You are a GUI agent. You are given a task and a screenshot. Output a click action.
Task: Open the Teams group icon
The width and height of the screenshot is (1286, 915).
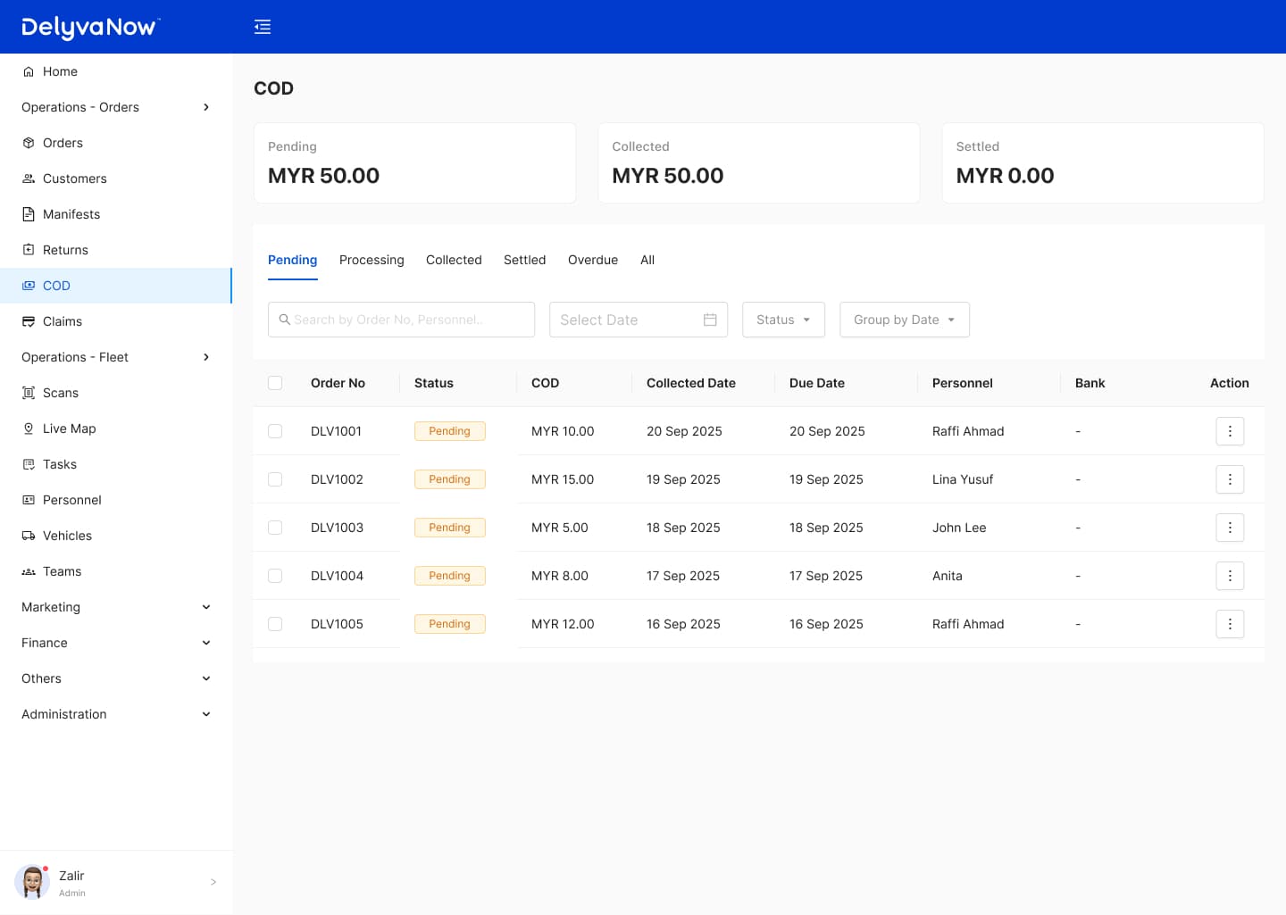(29, 571)
